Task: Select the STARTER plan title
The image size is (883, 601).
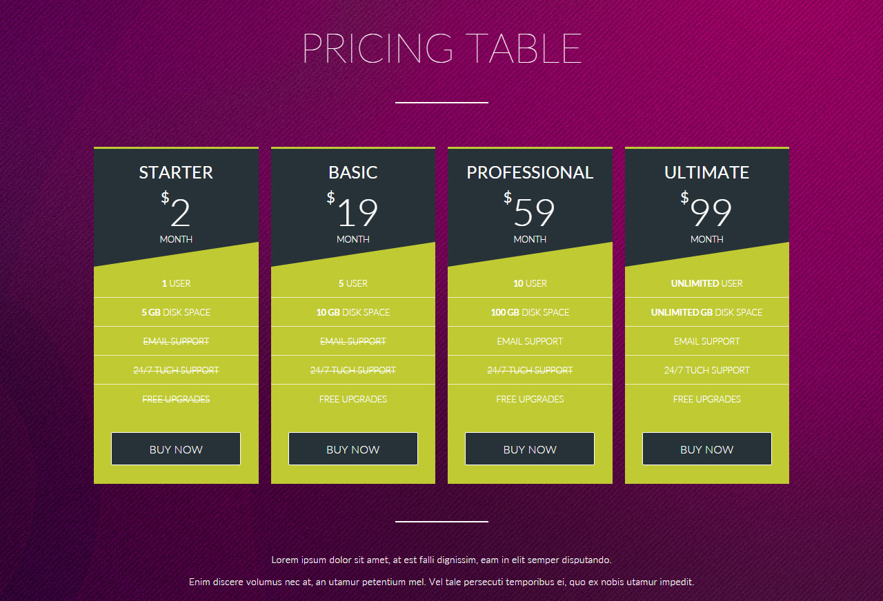Action: point(176,172)
